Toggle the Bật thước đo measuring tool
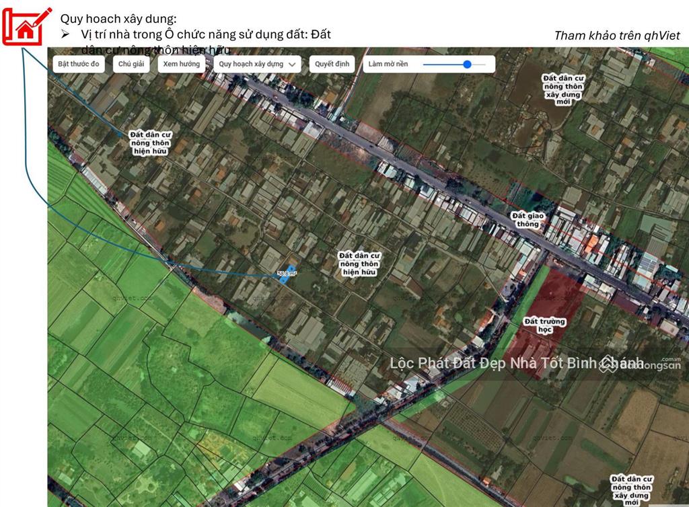This screenshot has height=507, width=689. [79, 64]
